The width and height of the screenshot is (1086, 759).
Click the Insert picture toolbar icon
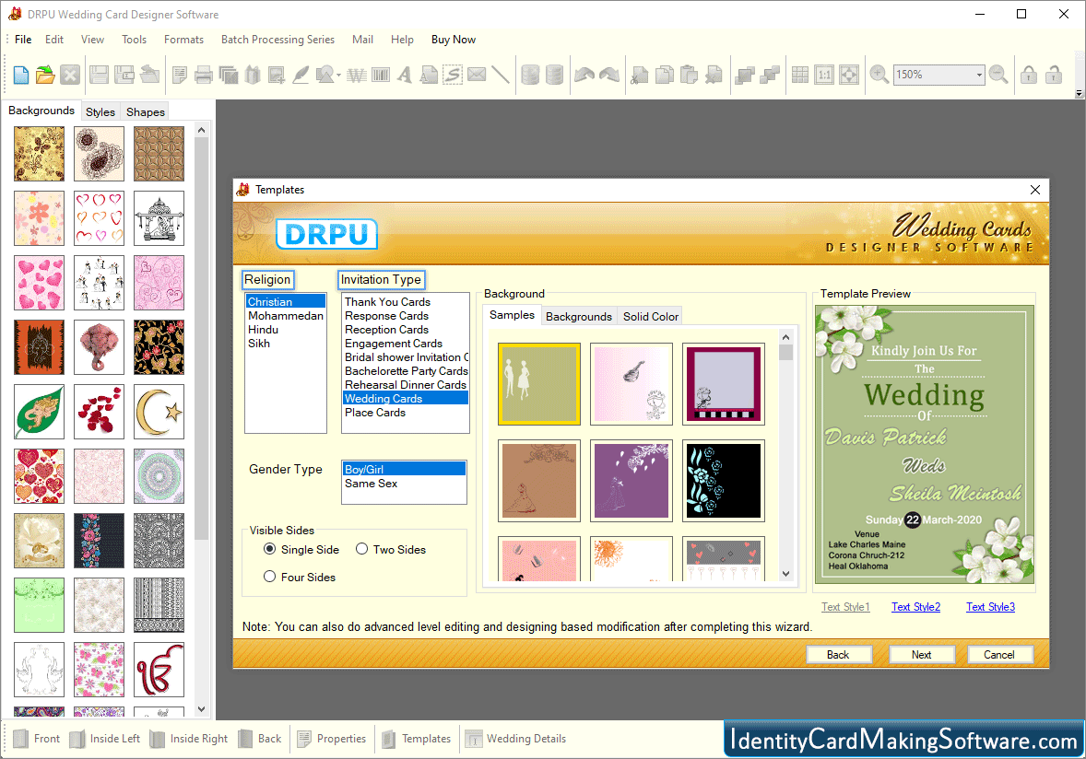[277, 75]
